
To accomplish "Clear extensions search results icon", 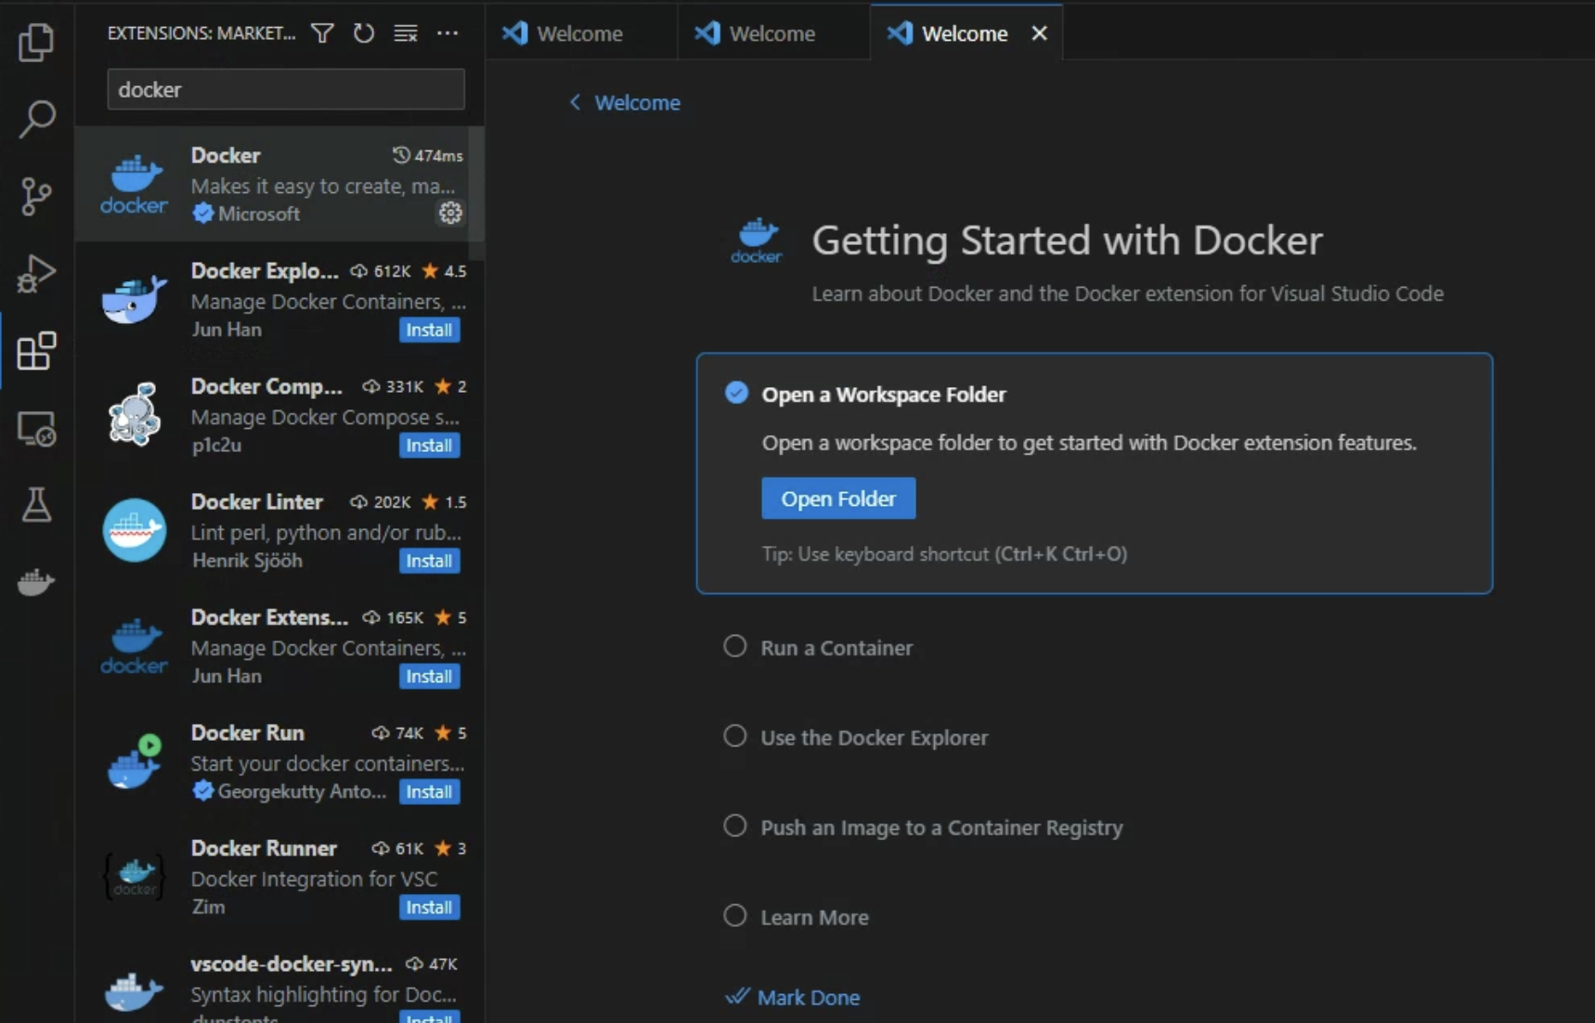I will tap(406, 33).
